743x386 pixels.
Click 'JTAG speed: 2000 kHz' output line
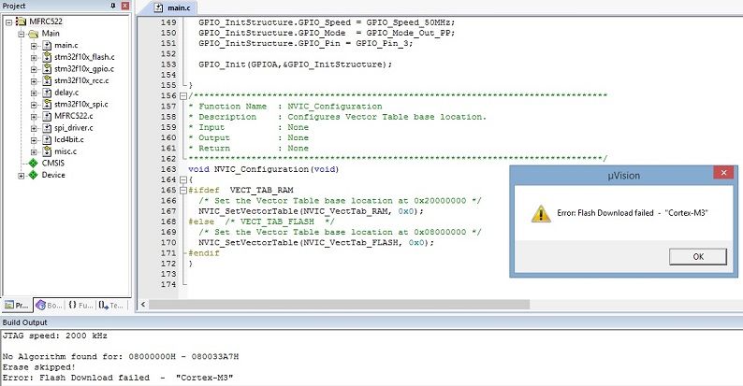pyautogui.click(x=55, y=336)
